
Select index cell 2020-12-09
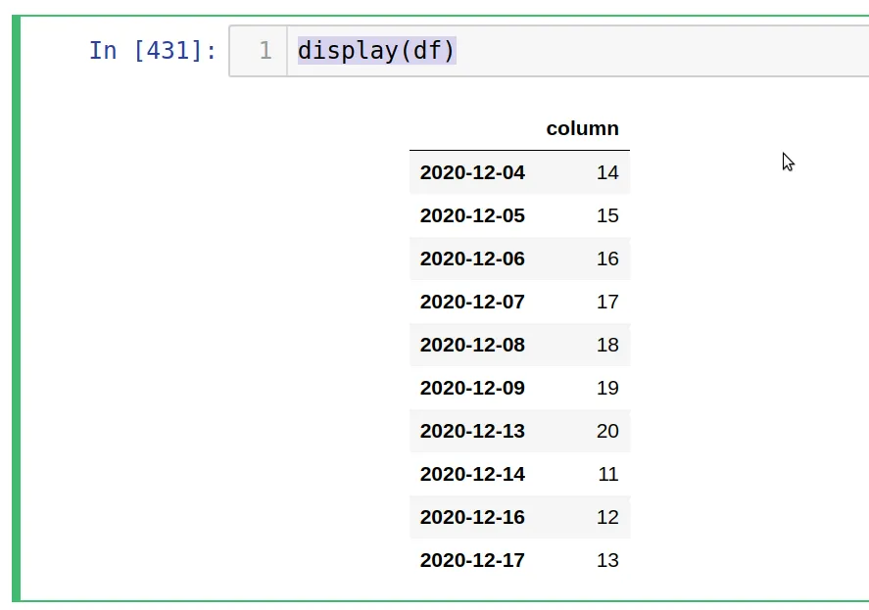coord(472,389)
